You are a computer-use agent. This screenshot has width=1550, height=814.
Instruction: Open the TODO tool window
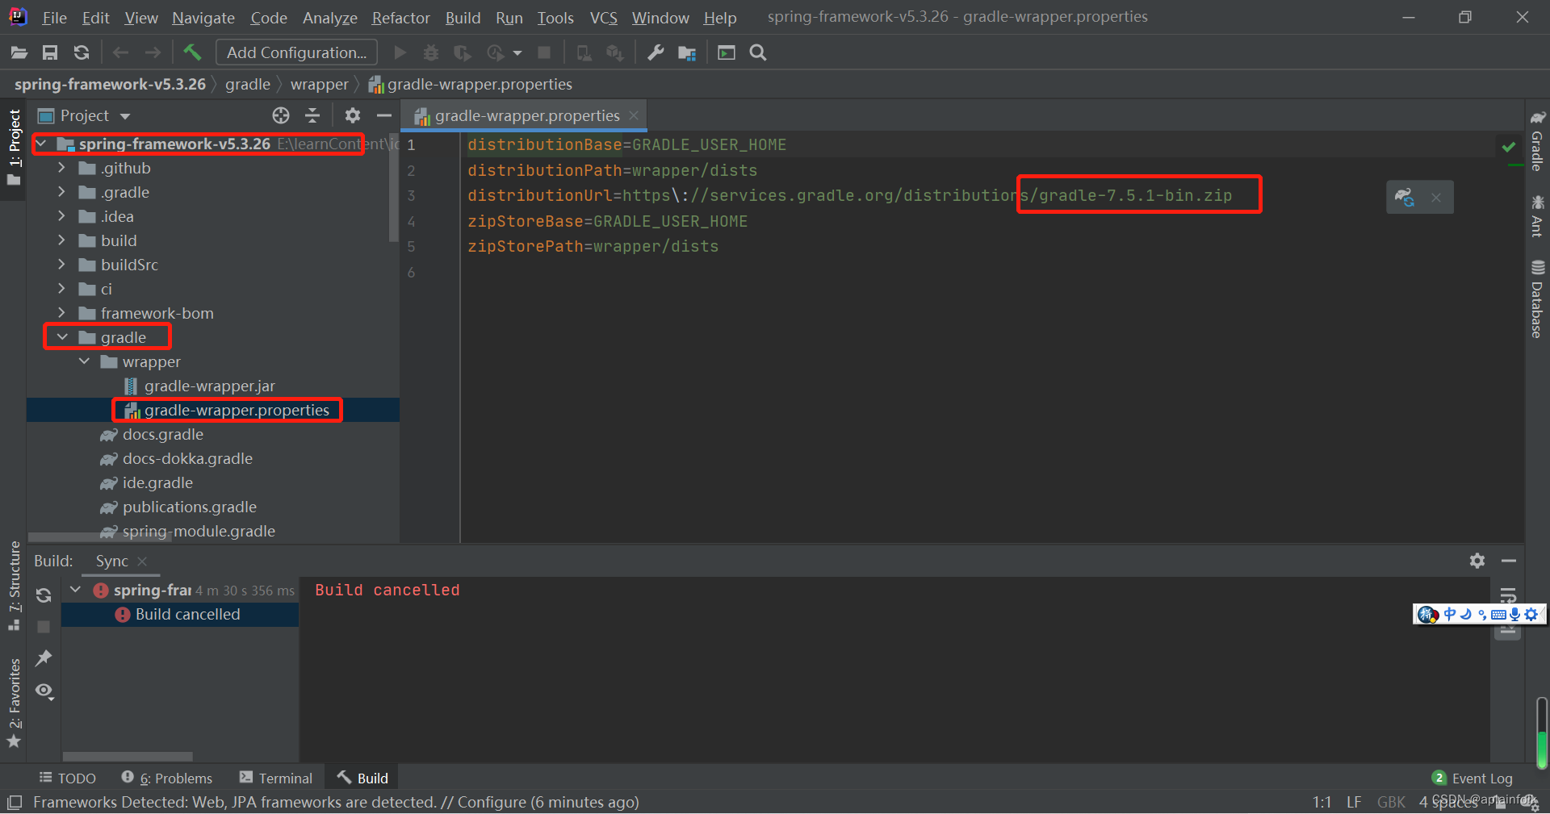[68, 779]
